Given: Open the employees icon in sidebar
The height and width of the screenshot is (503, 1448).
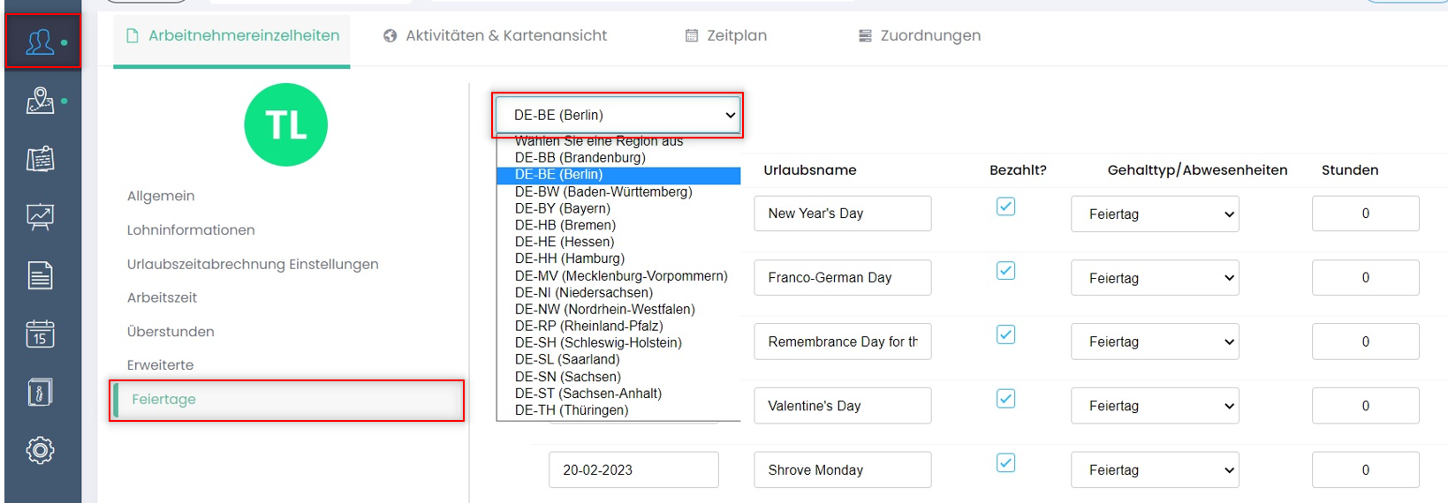Looking at the screenshot, I should [x=41, y=41].
